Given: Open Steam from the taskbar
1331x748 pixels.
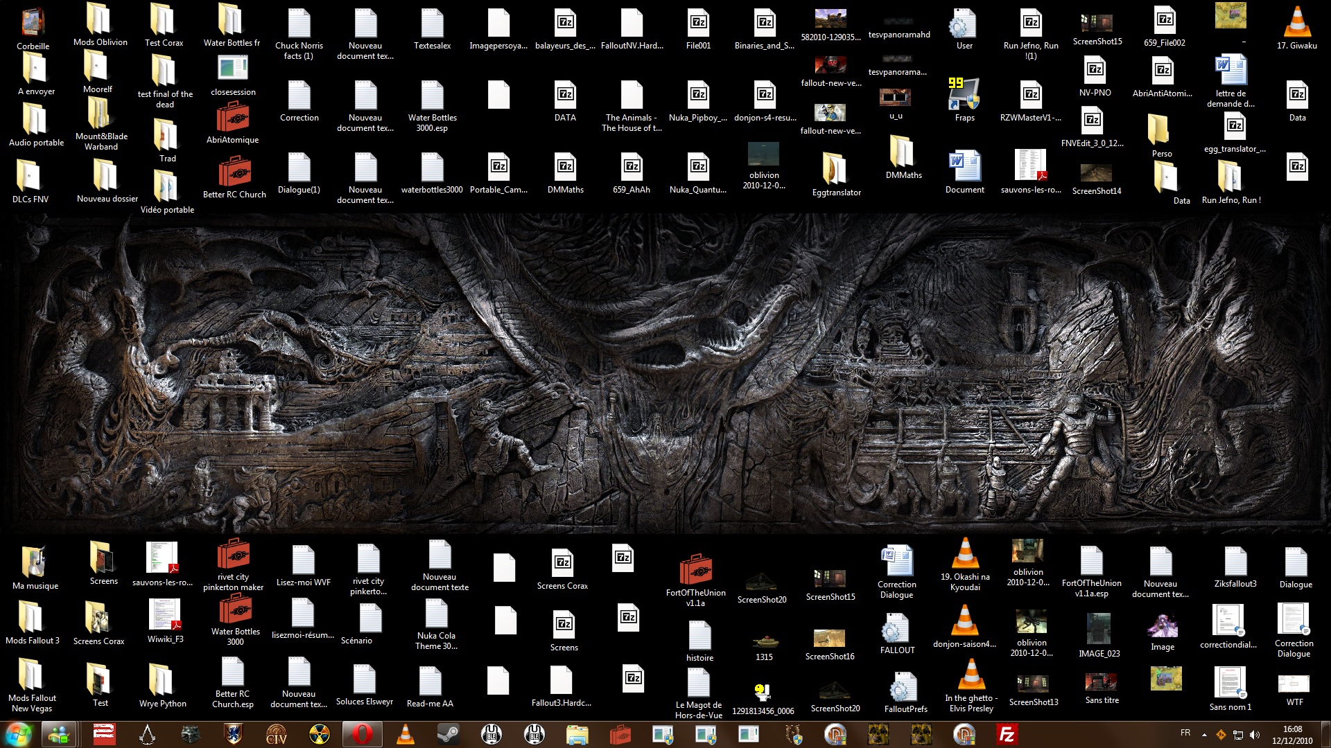Looking at the screenshot, I should 448,734.
